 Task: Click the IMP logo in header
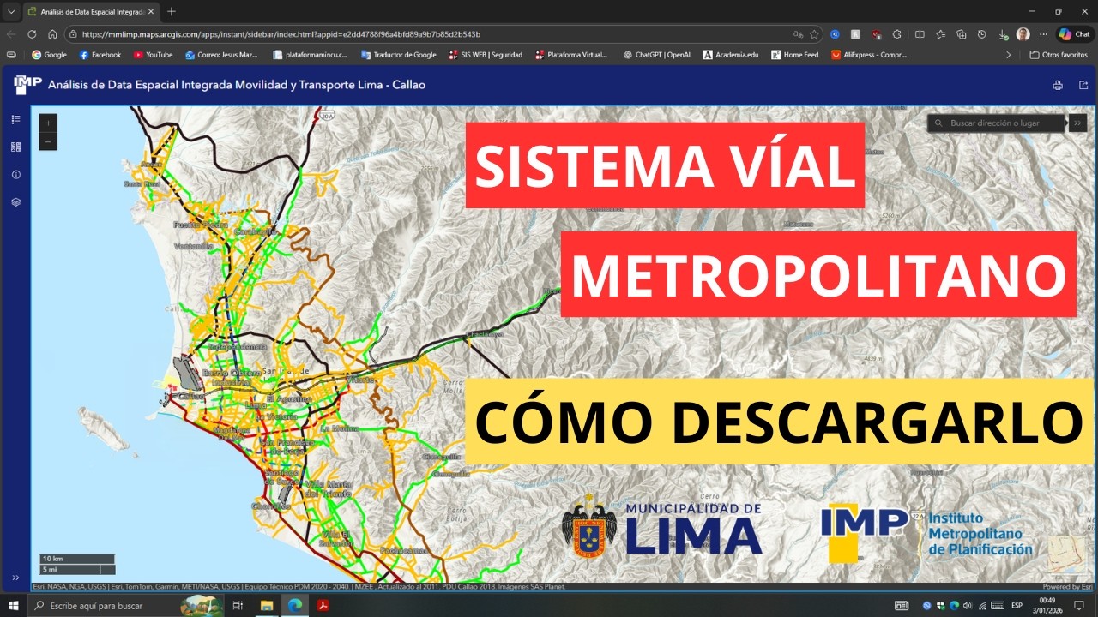pyautogui.click(x=27, y=85)
